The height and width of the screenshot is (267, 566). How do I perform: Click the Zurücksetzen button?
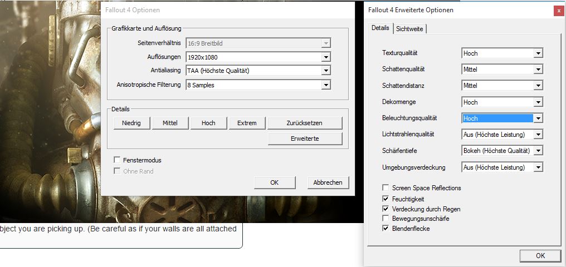click(305, 123)
